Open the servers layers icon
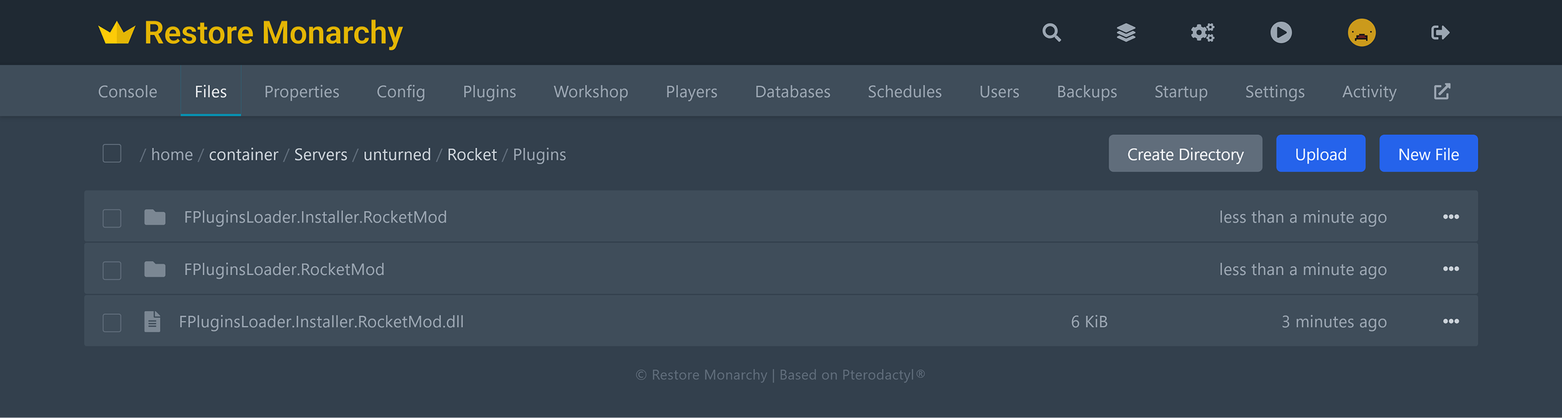The height and width of the screenshot is (418, 1562). (1126, 32)
